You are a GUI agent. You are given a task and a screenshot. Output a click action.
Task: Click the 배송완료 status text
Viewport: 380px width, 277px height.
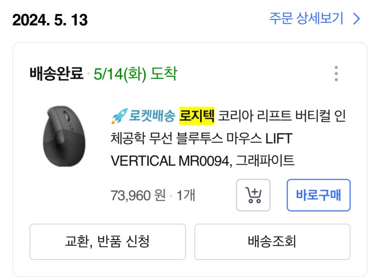click(56, 74)
